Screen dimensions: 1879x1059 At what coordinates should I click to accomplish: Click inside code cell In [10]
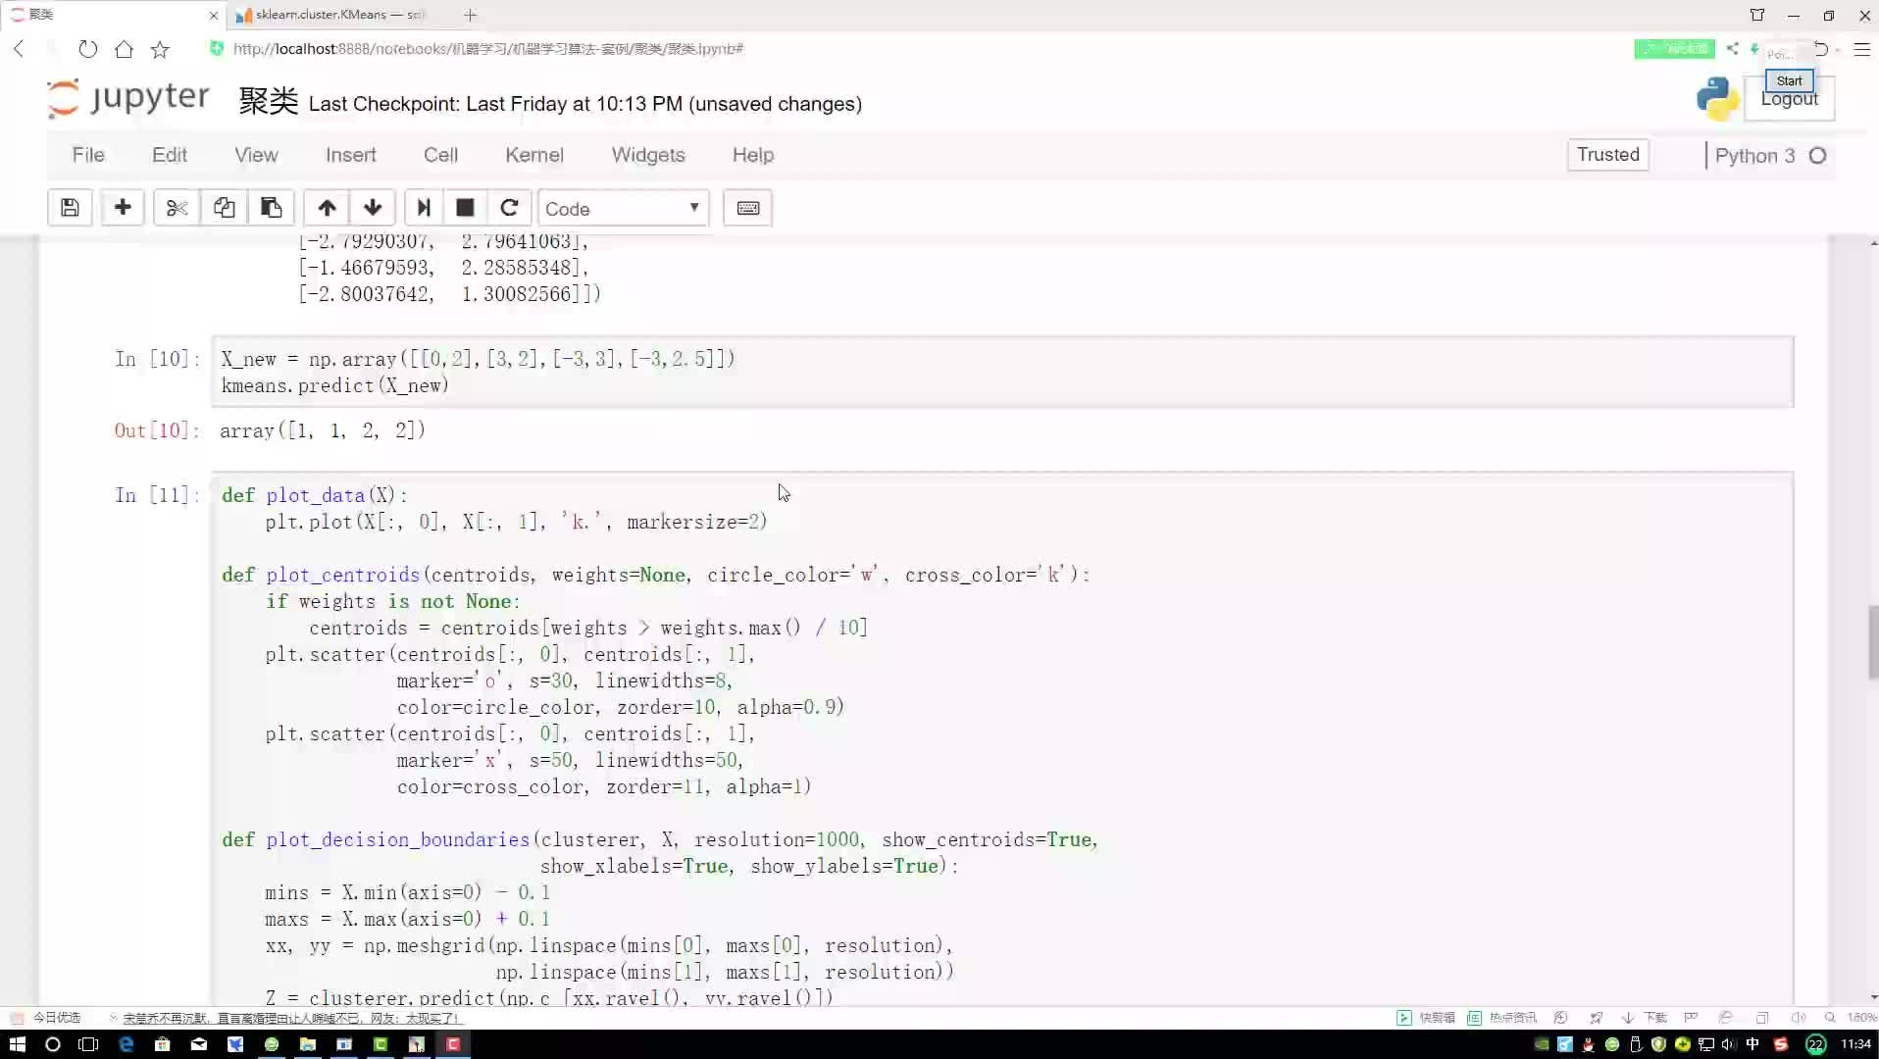pyautogui.click(x=1002, y=372)
